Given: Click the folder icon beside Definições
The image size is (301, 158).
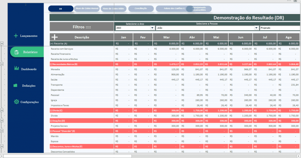Looking at the screenshot, I should click(x=15, y=85).
